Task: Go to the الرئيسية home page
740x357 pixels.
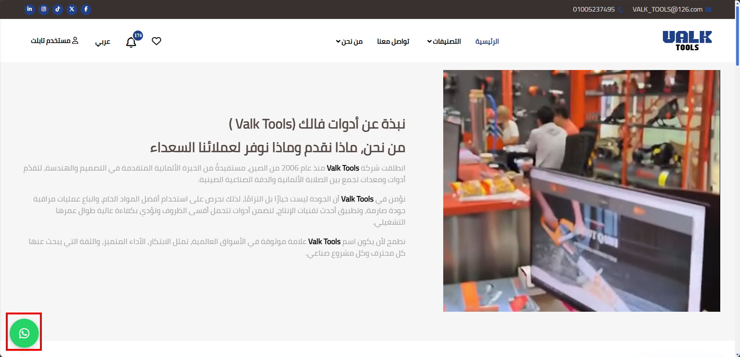Action: (487, 41)
